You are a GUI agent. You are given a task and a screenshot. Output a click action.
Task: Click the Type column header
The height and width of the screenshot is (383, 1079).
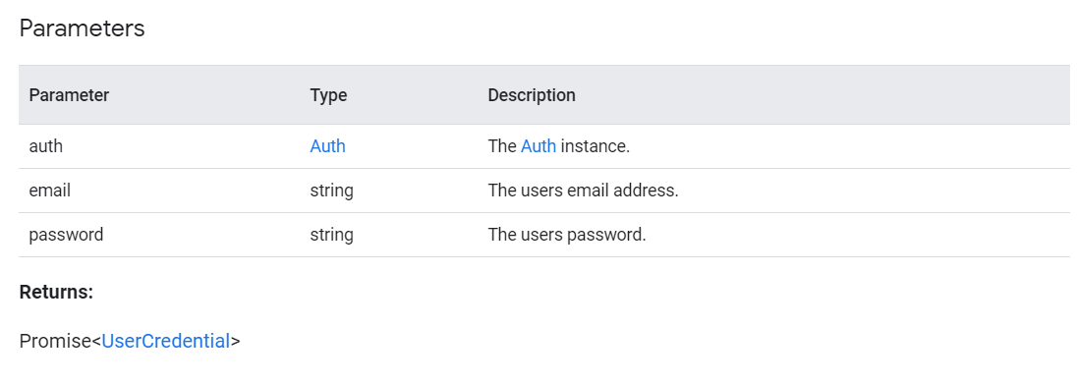328,95
